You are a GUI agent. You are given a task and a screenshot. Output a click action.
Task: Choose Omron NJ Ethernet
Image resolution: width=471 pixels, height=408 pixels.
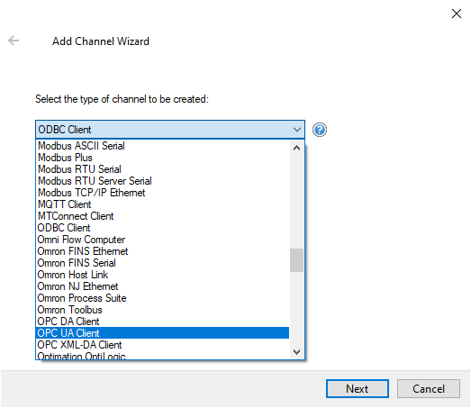pos(162,286)
